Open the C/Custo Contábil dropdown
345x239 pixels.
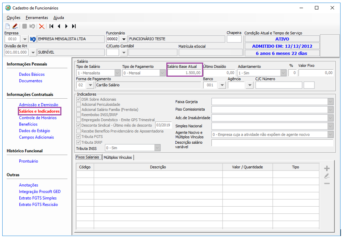124,52
